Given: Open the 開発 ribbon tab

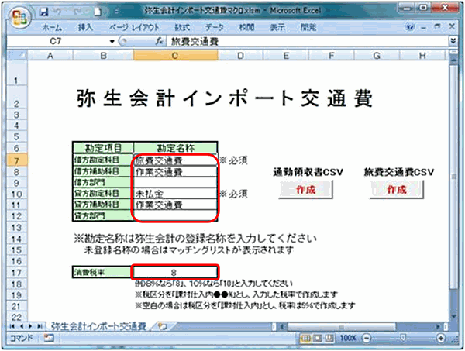Looking at the screenshot, I should [x=308, y=28].
